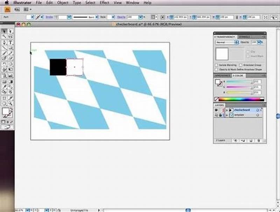Switch to the Symbols tab
The height and width of the screenshot is (212, 280).
(245, 36)
